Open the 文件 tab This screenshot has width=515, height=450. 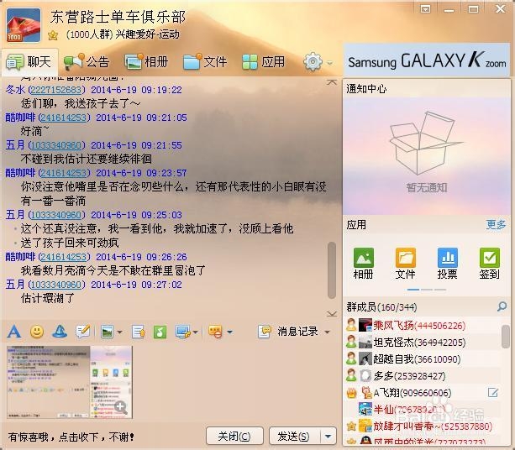(205, 61)
